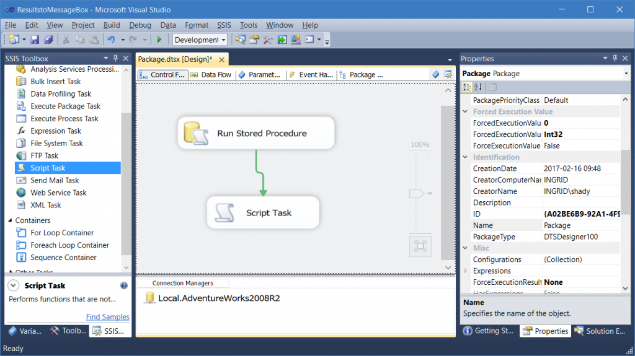Click the Save All toolbar icon

point(48,40)
